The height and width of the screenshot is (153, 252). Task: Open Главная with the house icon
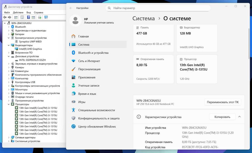coord(98,36)
